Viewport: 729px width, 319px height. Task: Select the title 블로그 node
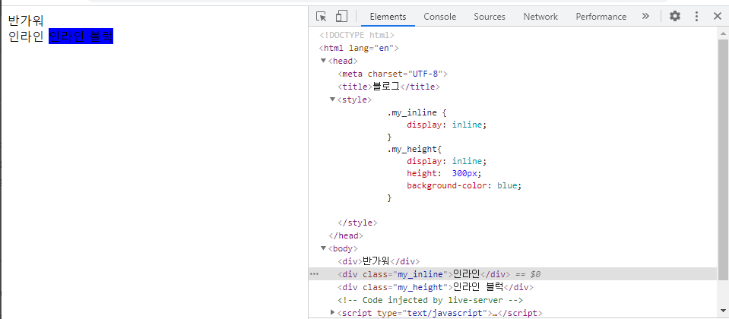(388, 87)
